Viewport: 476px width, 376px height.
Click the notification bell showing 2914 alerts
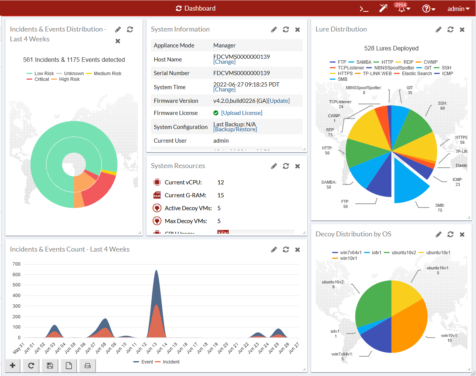(401, 9)
